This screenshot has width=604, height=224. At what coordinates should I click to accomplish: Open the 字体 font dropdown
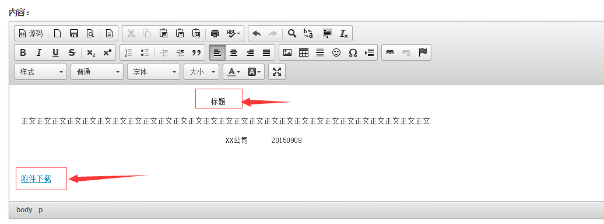click(x=154, y=72)
